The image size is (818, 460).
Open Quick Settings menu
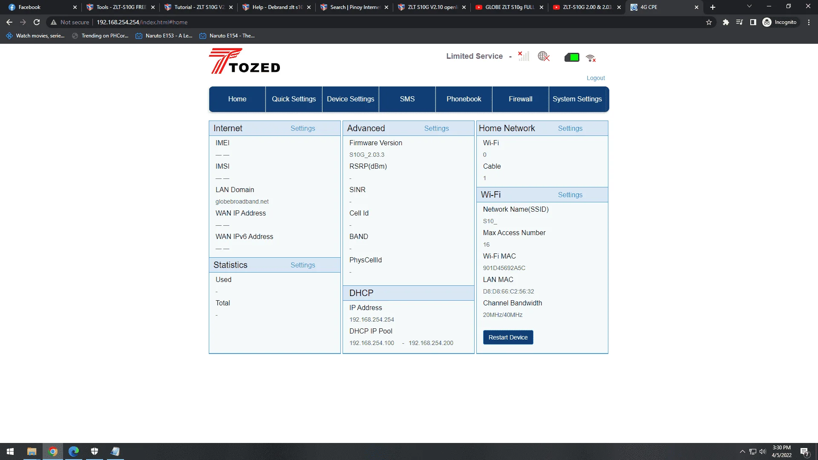294,99
